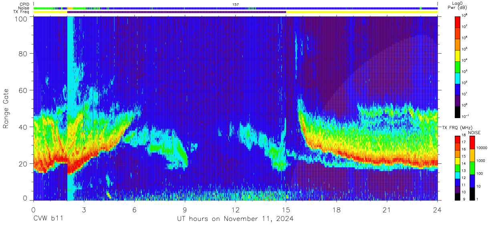Image resolution: width=492 pixels, height=227 pixels.
Task: Pick the red top swatch in TX FRQ legend
Action: (458, 139)
